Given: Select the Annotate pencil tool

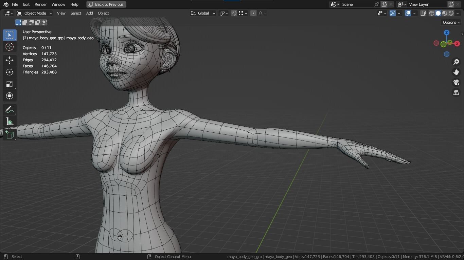Looking at the screenshot, I should [10, 110].
